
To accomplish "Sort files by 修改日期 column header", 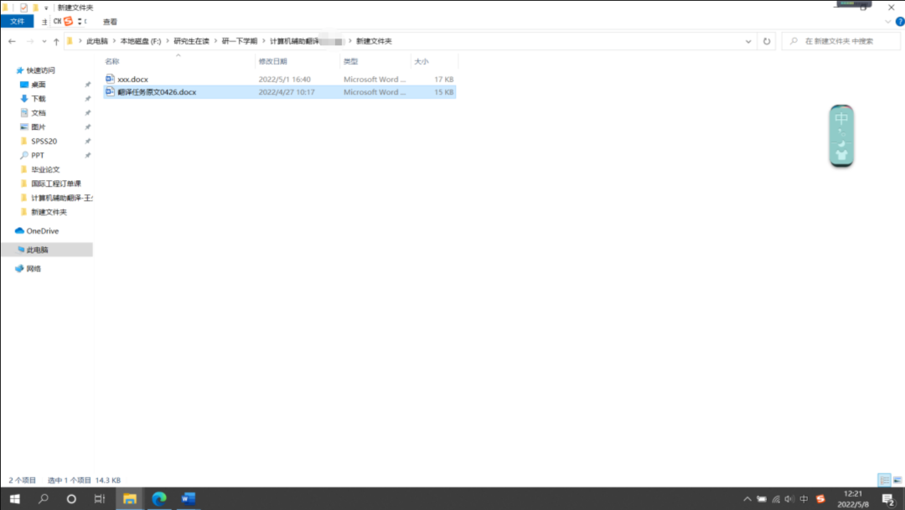I will (x=273, y=61).
